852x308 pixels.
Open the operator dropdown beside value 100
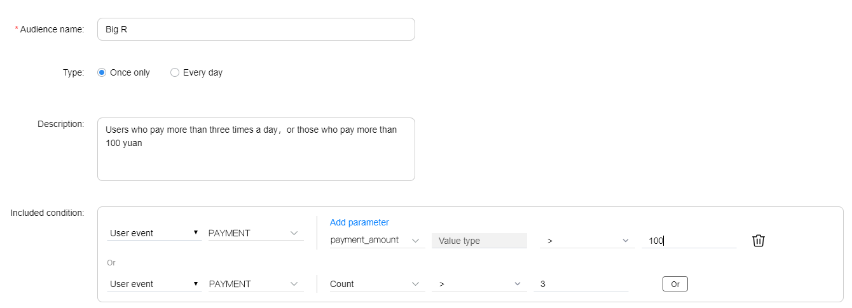pos(587,241)
